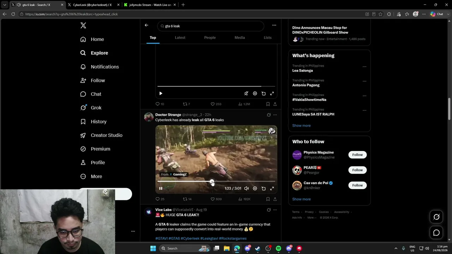The image size is (452, 254).
Task: Mute audio on the gta 6 leak tab
Action: click(x=19, y=5)
